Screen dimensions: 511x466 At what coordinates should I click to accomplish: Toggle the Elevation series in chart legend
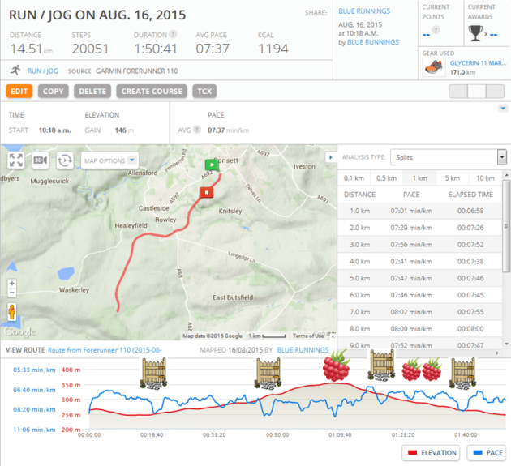432,452
